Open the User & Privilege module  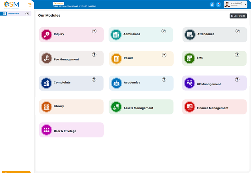(x=71, y=130)
